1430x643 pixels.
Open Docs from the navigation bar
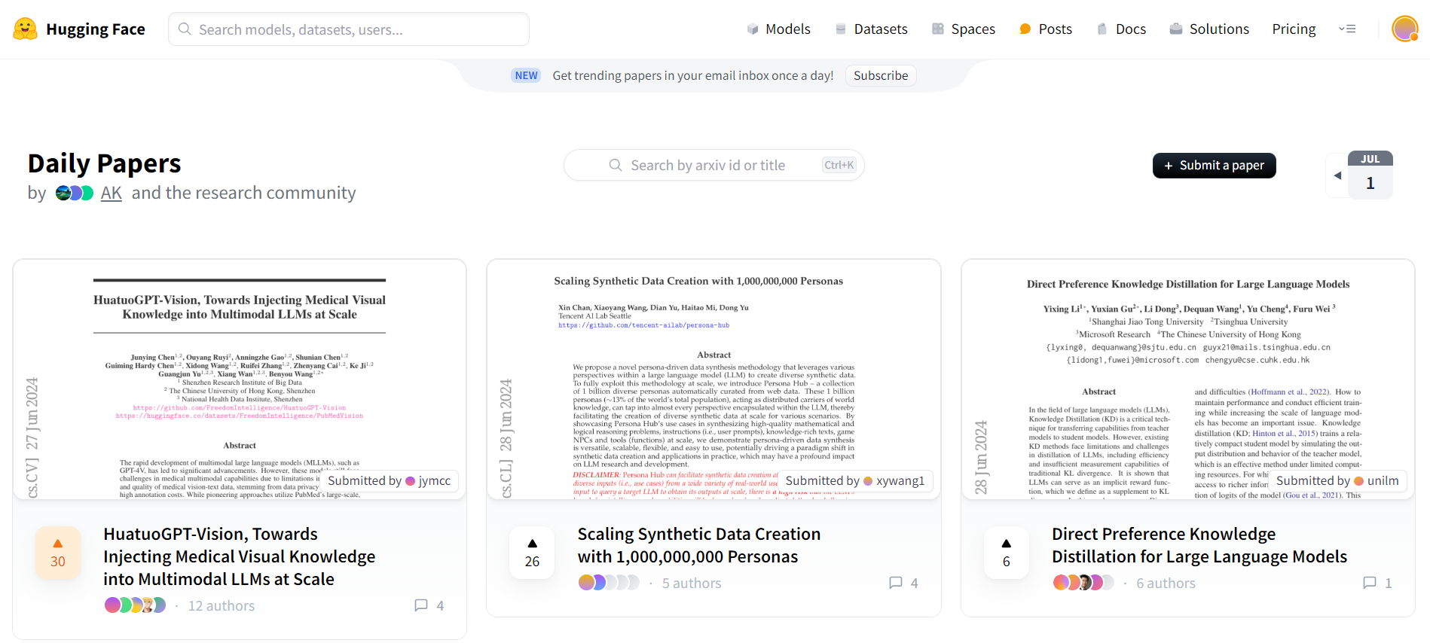[x=1121, y=29]
